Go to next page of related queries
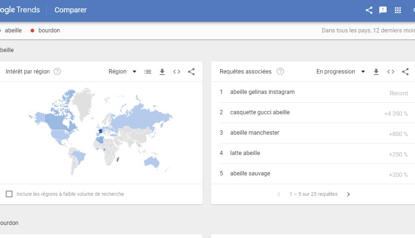This screenshot has height=238, width=415. point(348,194)
